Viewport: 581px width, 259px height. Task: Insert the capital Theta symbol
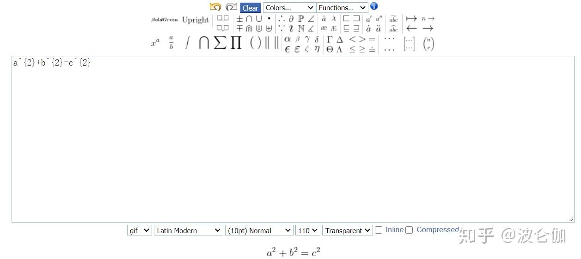[330, 49]
